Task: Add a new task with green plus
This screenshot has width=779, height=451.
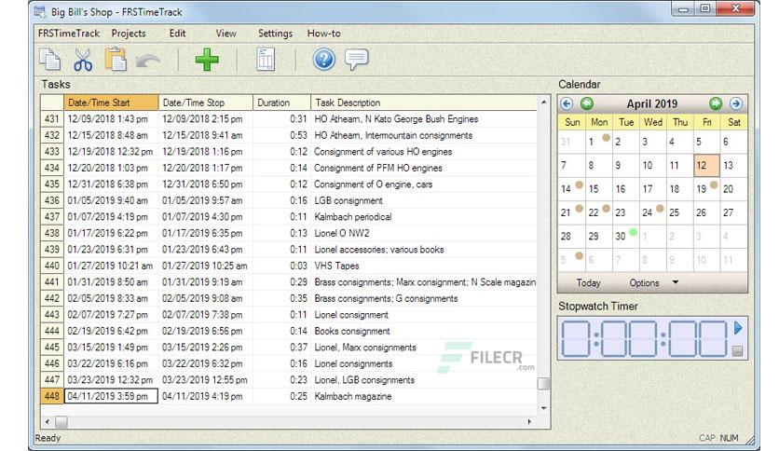Action: point(207,60)
